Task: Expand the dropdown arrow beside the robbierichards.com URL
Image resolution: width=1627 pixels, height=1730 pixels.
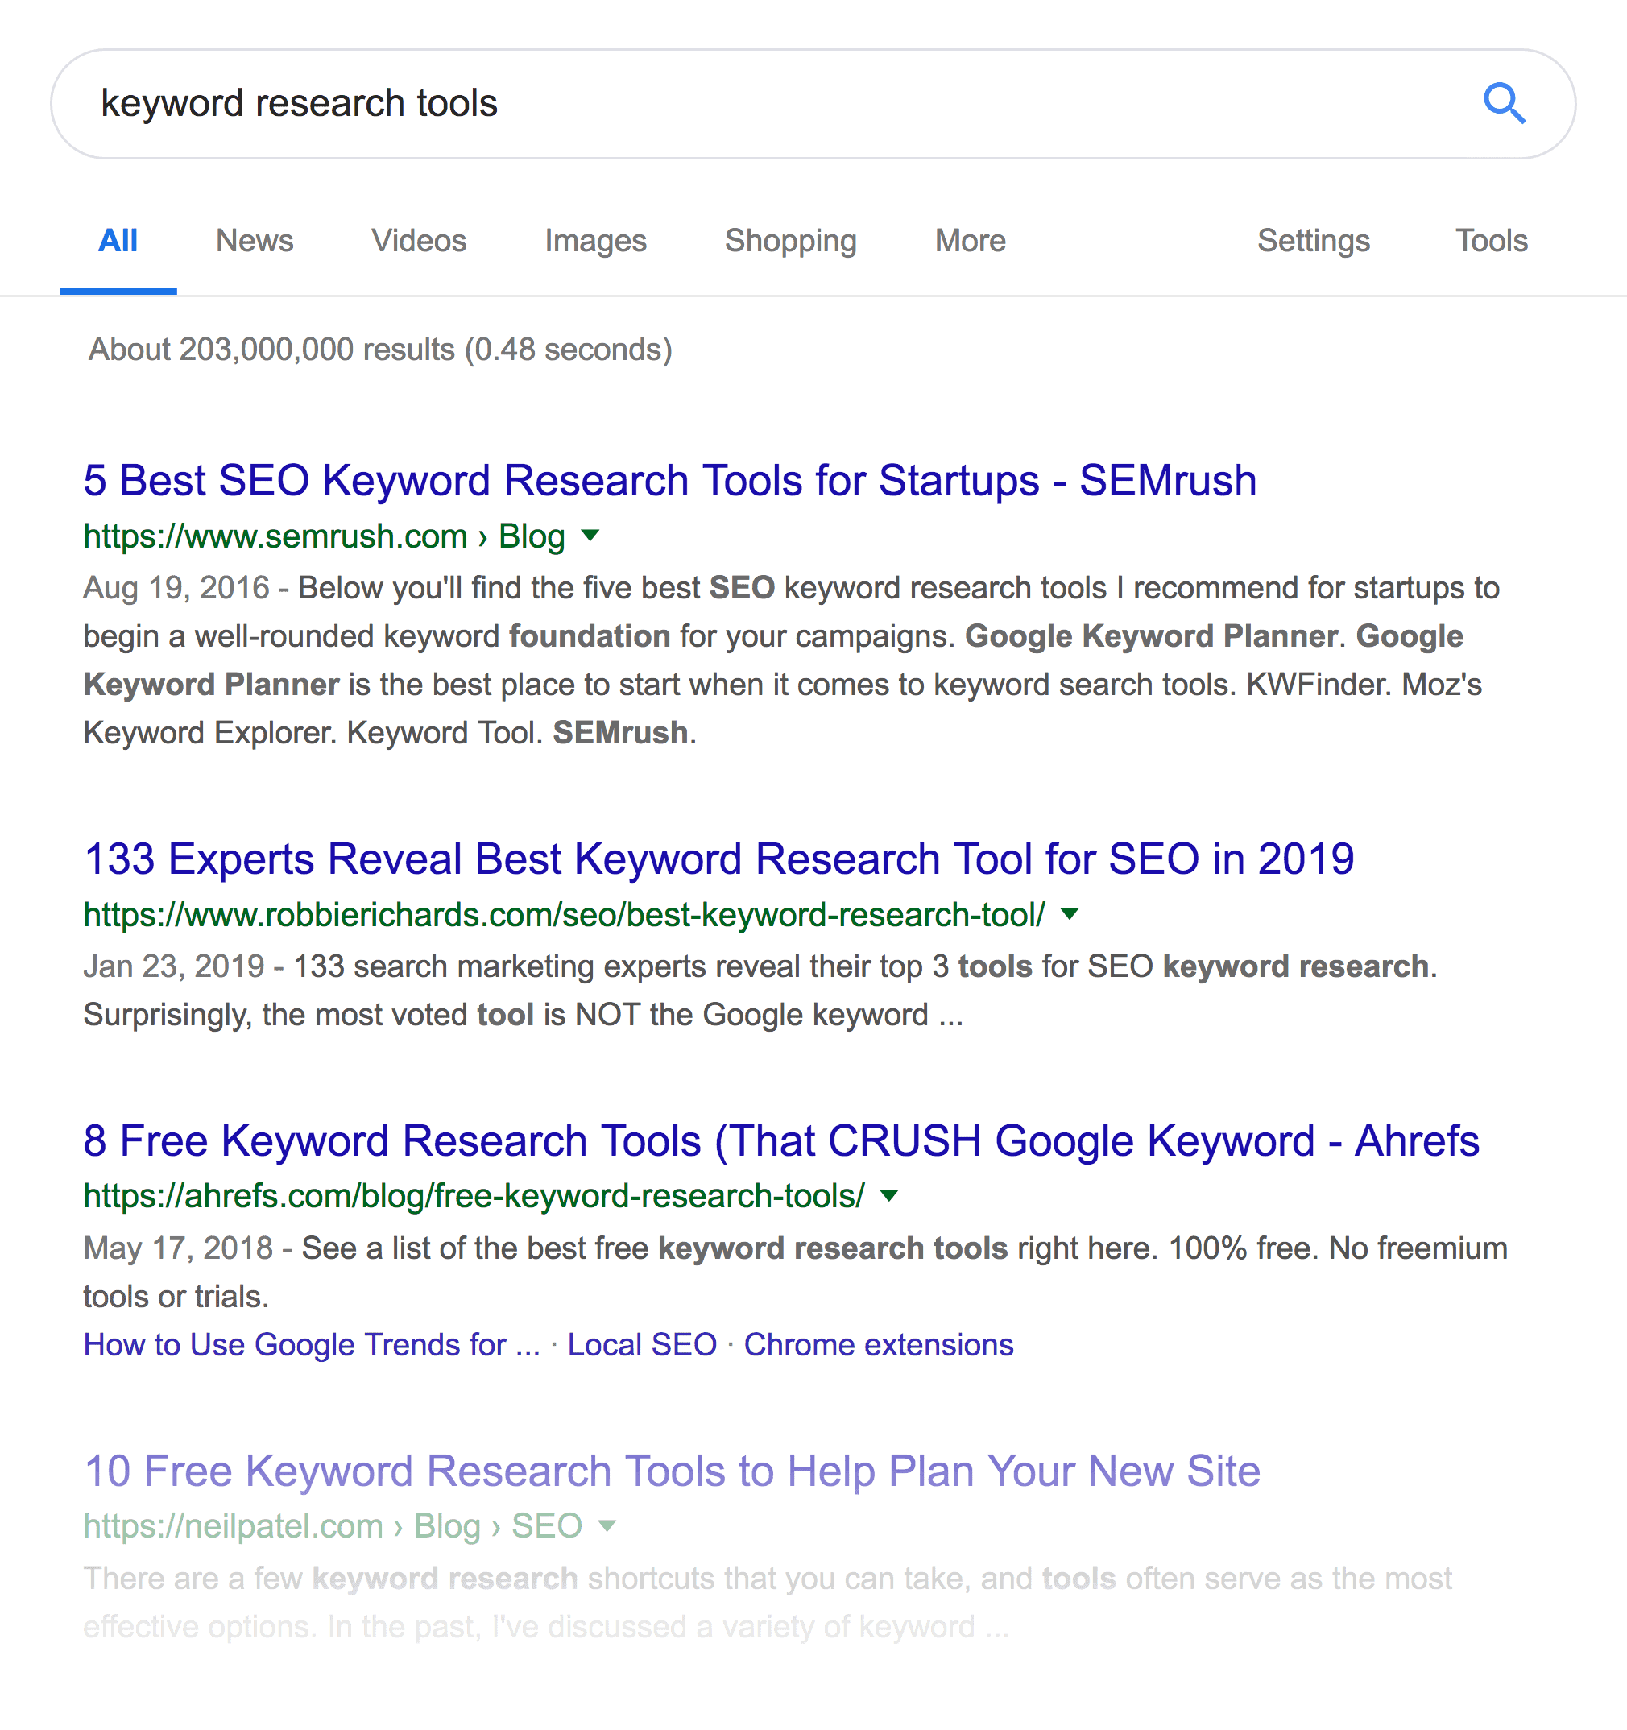Action: coord(1070,914)
